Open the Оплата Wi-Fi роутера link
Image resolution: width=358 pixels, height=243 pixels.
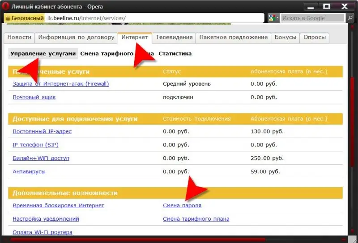click(x=43, y=232)
